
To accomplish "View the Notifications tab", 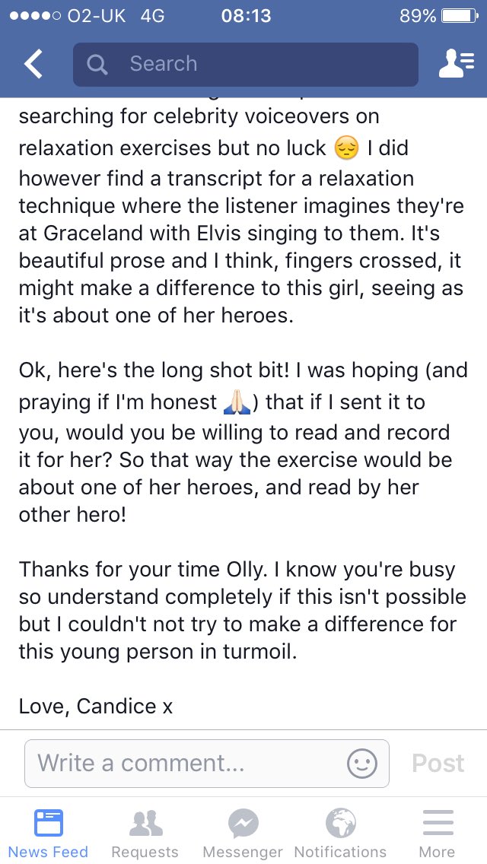I will 340,834.
